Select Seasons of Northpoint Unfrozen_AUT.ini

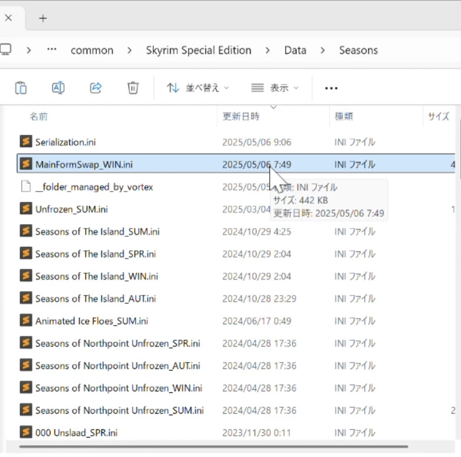tap(236, 366)
